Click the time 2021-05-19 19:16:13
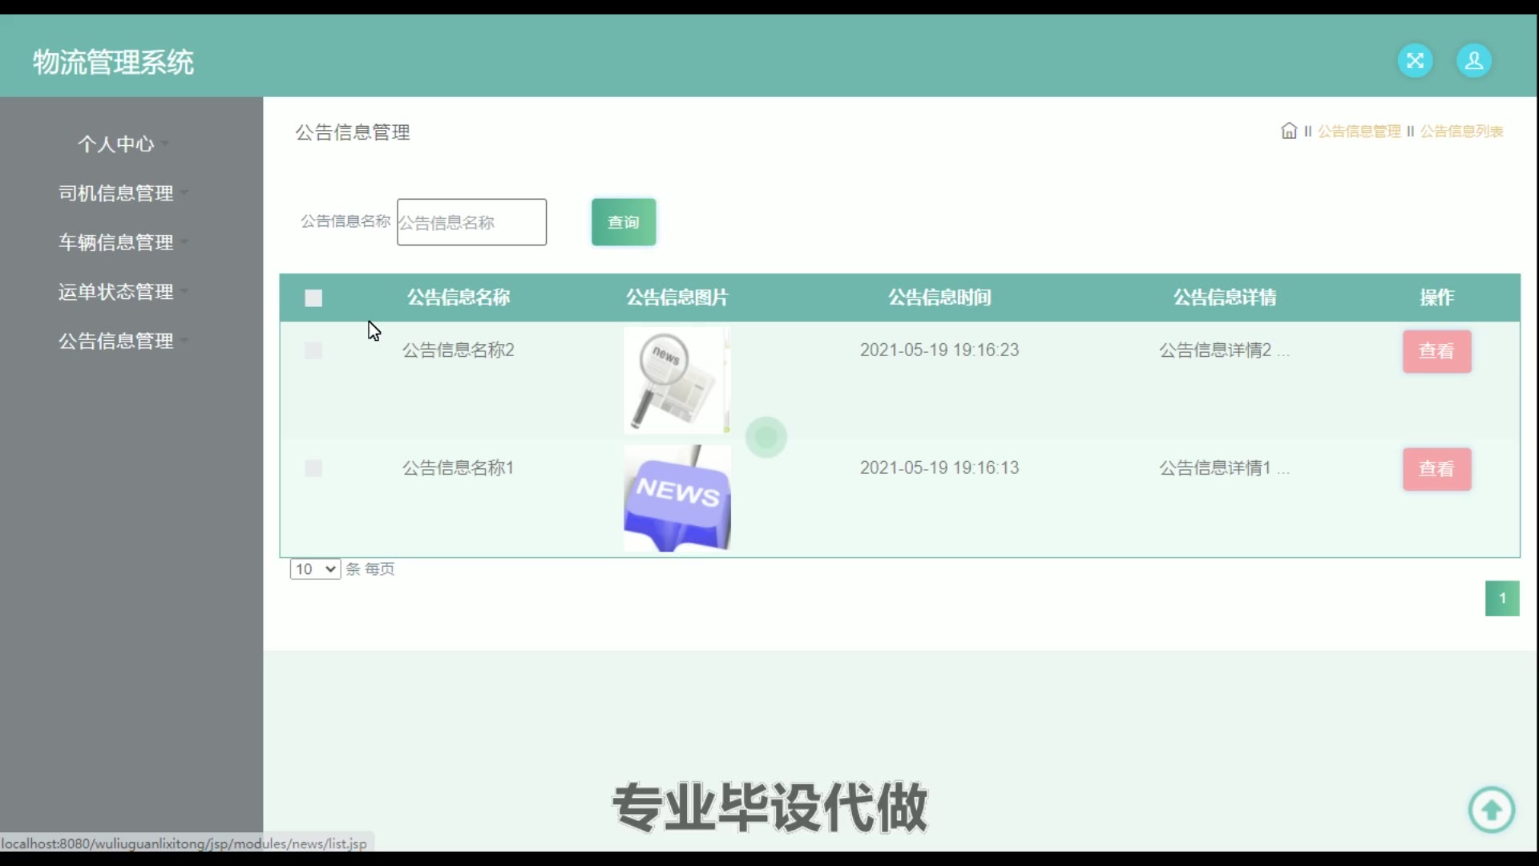 tap(939, 468)
